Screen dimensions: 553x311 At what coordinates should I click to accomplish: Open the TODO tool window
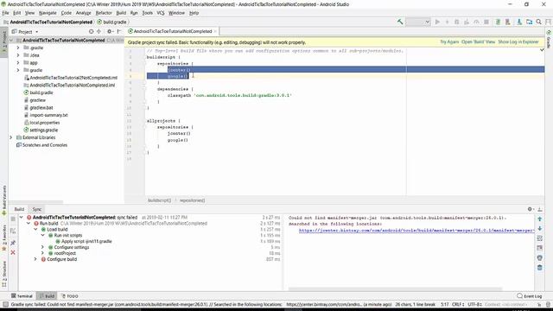point(70,296)
